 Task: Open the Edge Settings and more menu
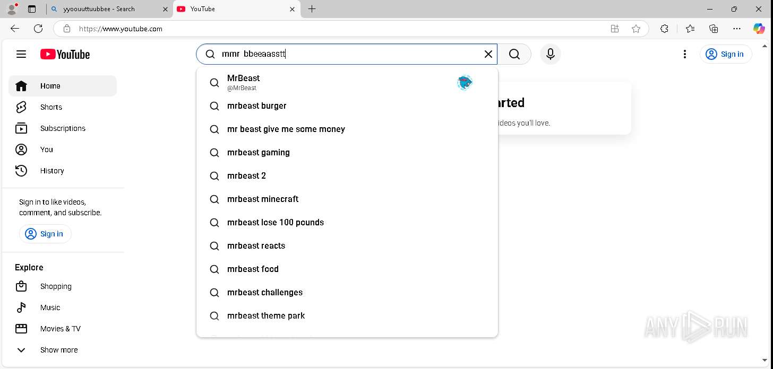point(737,29)
